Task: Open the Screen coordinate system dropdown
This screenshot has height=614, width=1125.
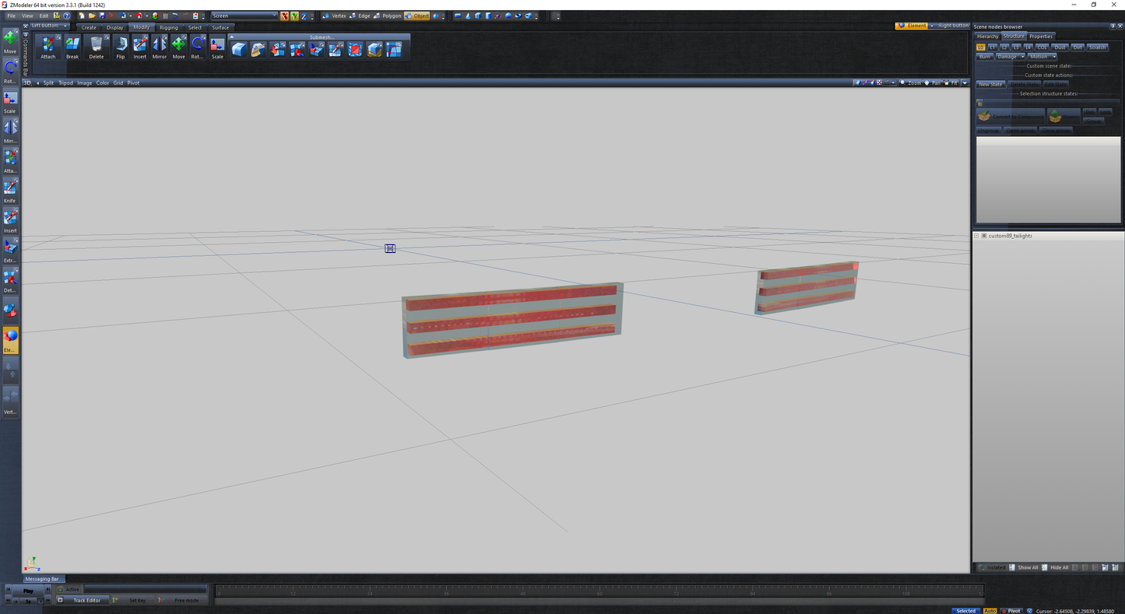Action: pyautogui.click(x=244, y=16)
